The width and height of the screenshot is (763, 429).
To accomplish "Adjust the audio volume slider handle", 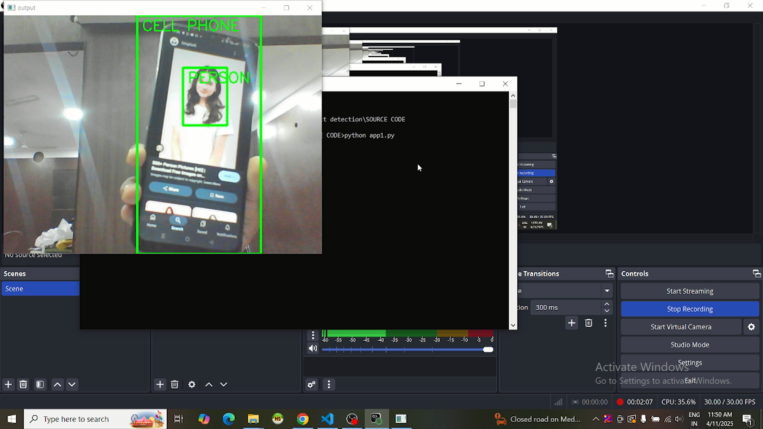I will click(x=488, y=350).
